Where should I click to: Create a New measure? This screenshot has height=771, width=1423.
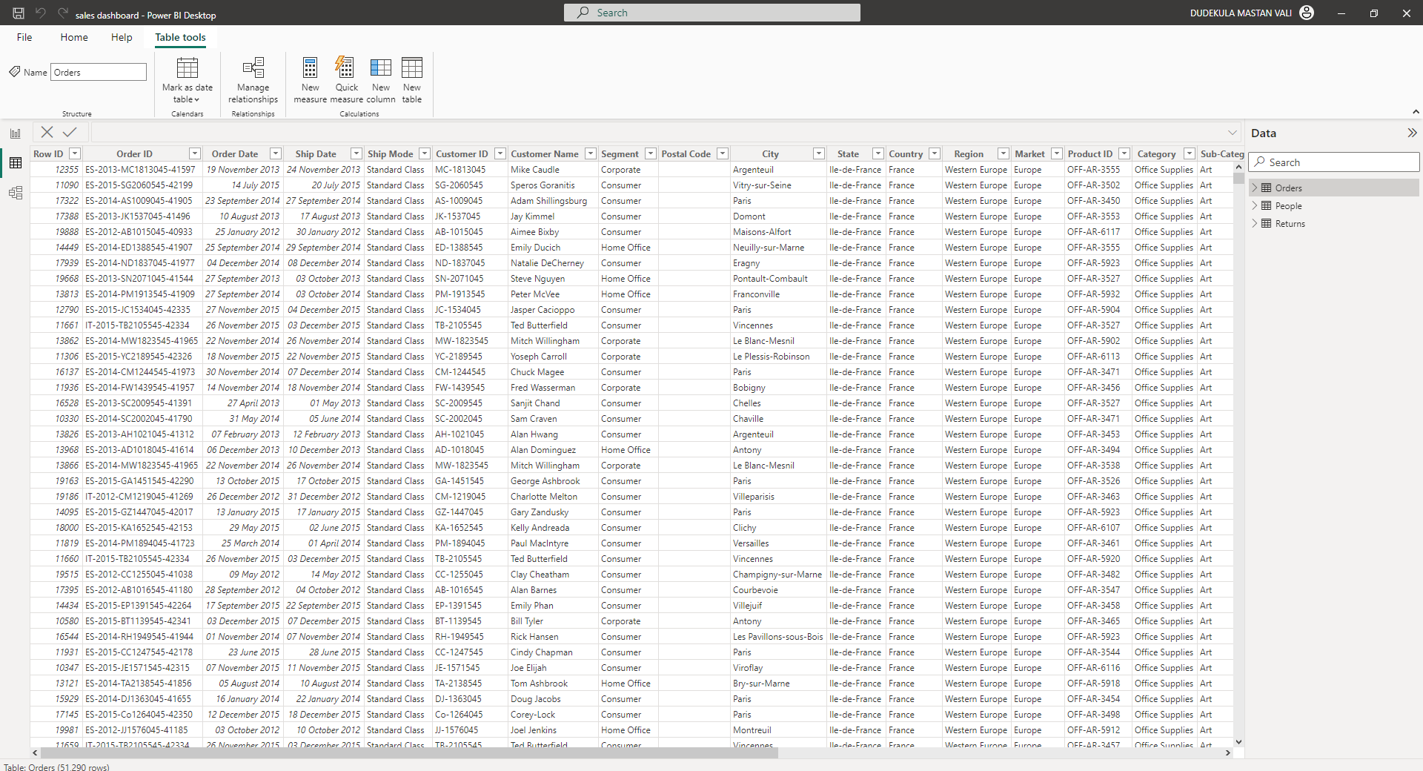(x=310, y=80)
